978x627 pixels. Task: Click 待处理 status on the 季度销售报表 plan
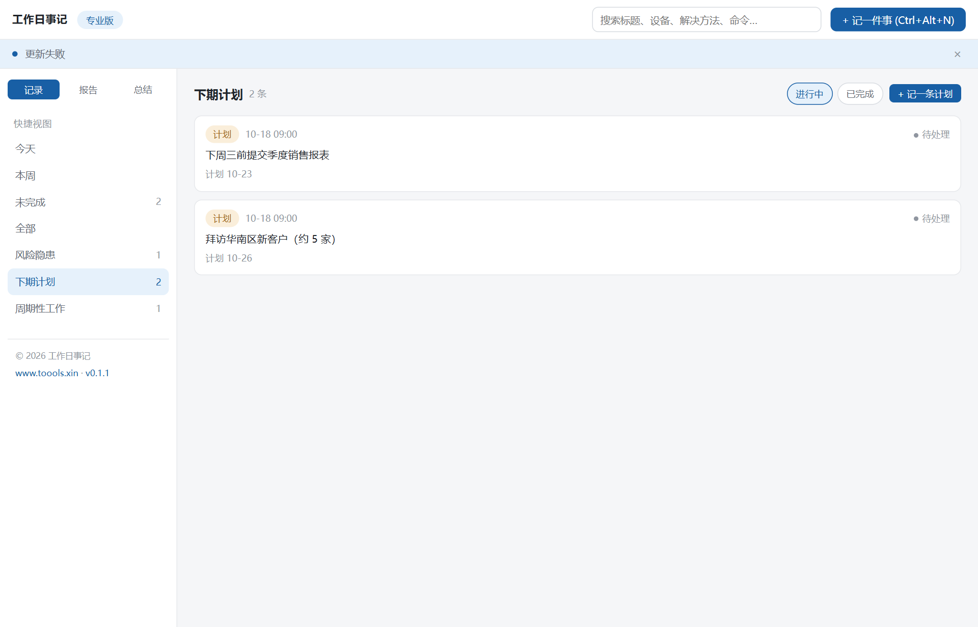coord(932,135)
